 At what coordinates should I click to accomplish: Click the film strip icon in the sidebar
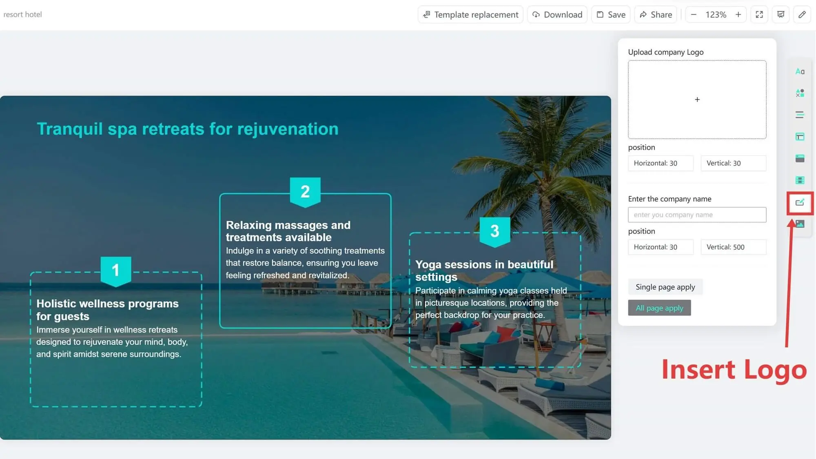click(x=800, y=180)
